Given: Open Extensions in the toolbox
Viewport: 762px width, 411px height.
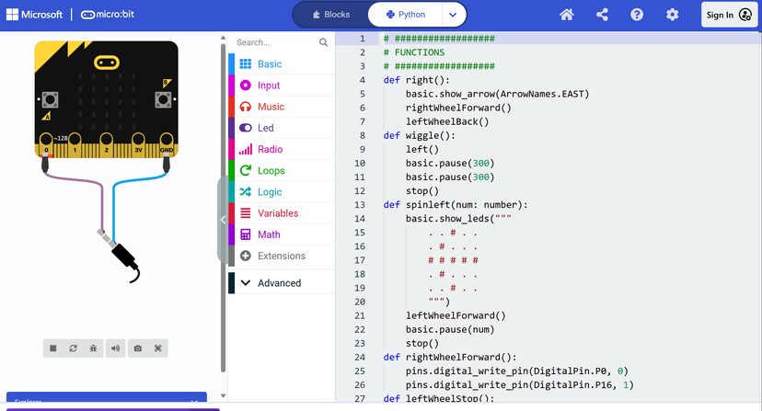Looking at the screenshot, I should (281, 256).
